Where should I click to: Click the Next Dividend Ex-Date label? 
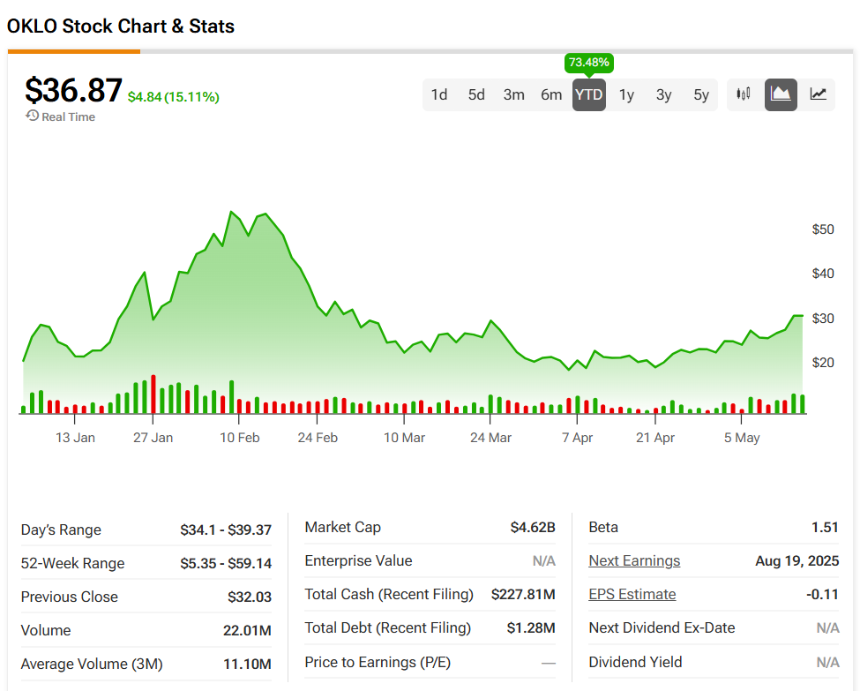(x=662, y=627)
